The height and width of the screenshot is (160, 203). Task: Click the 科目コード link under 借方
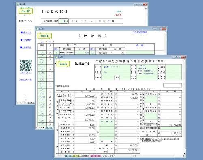click(56, 49)
